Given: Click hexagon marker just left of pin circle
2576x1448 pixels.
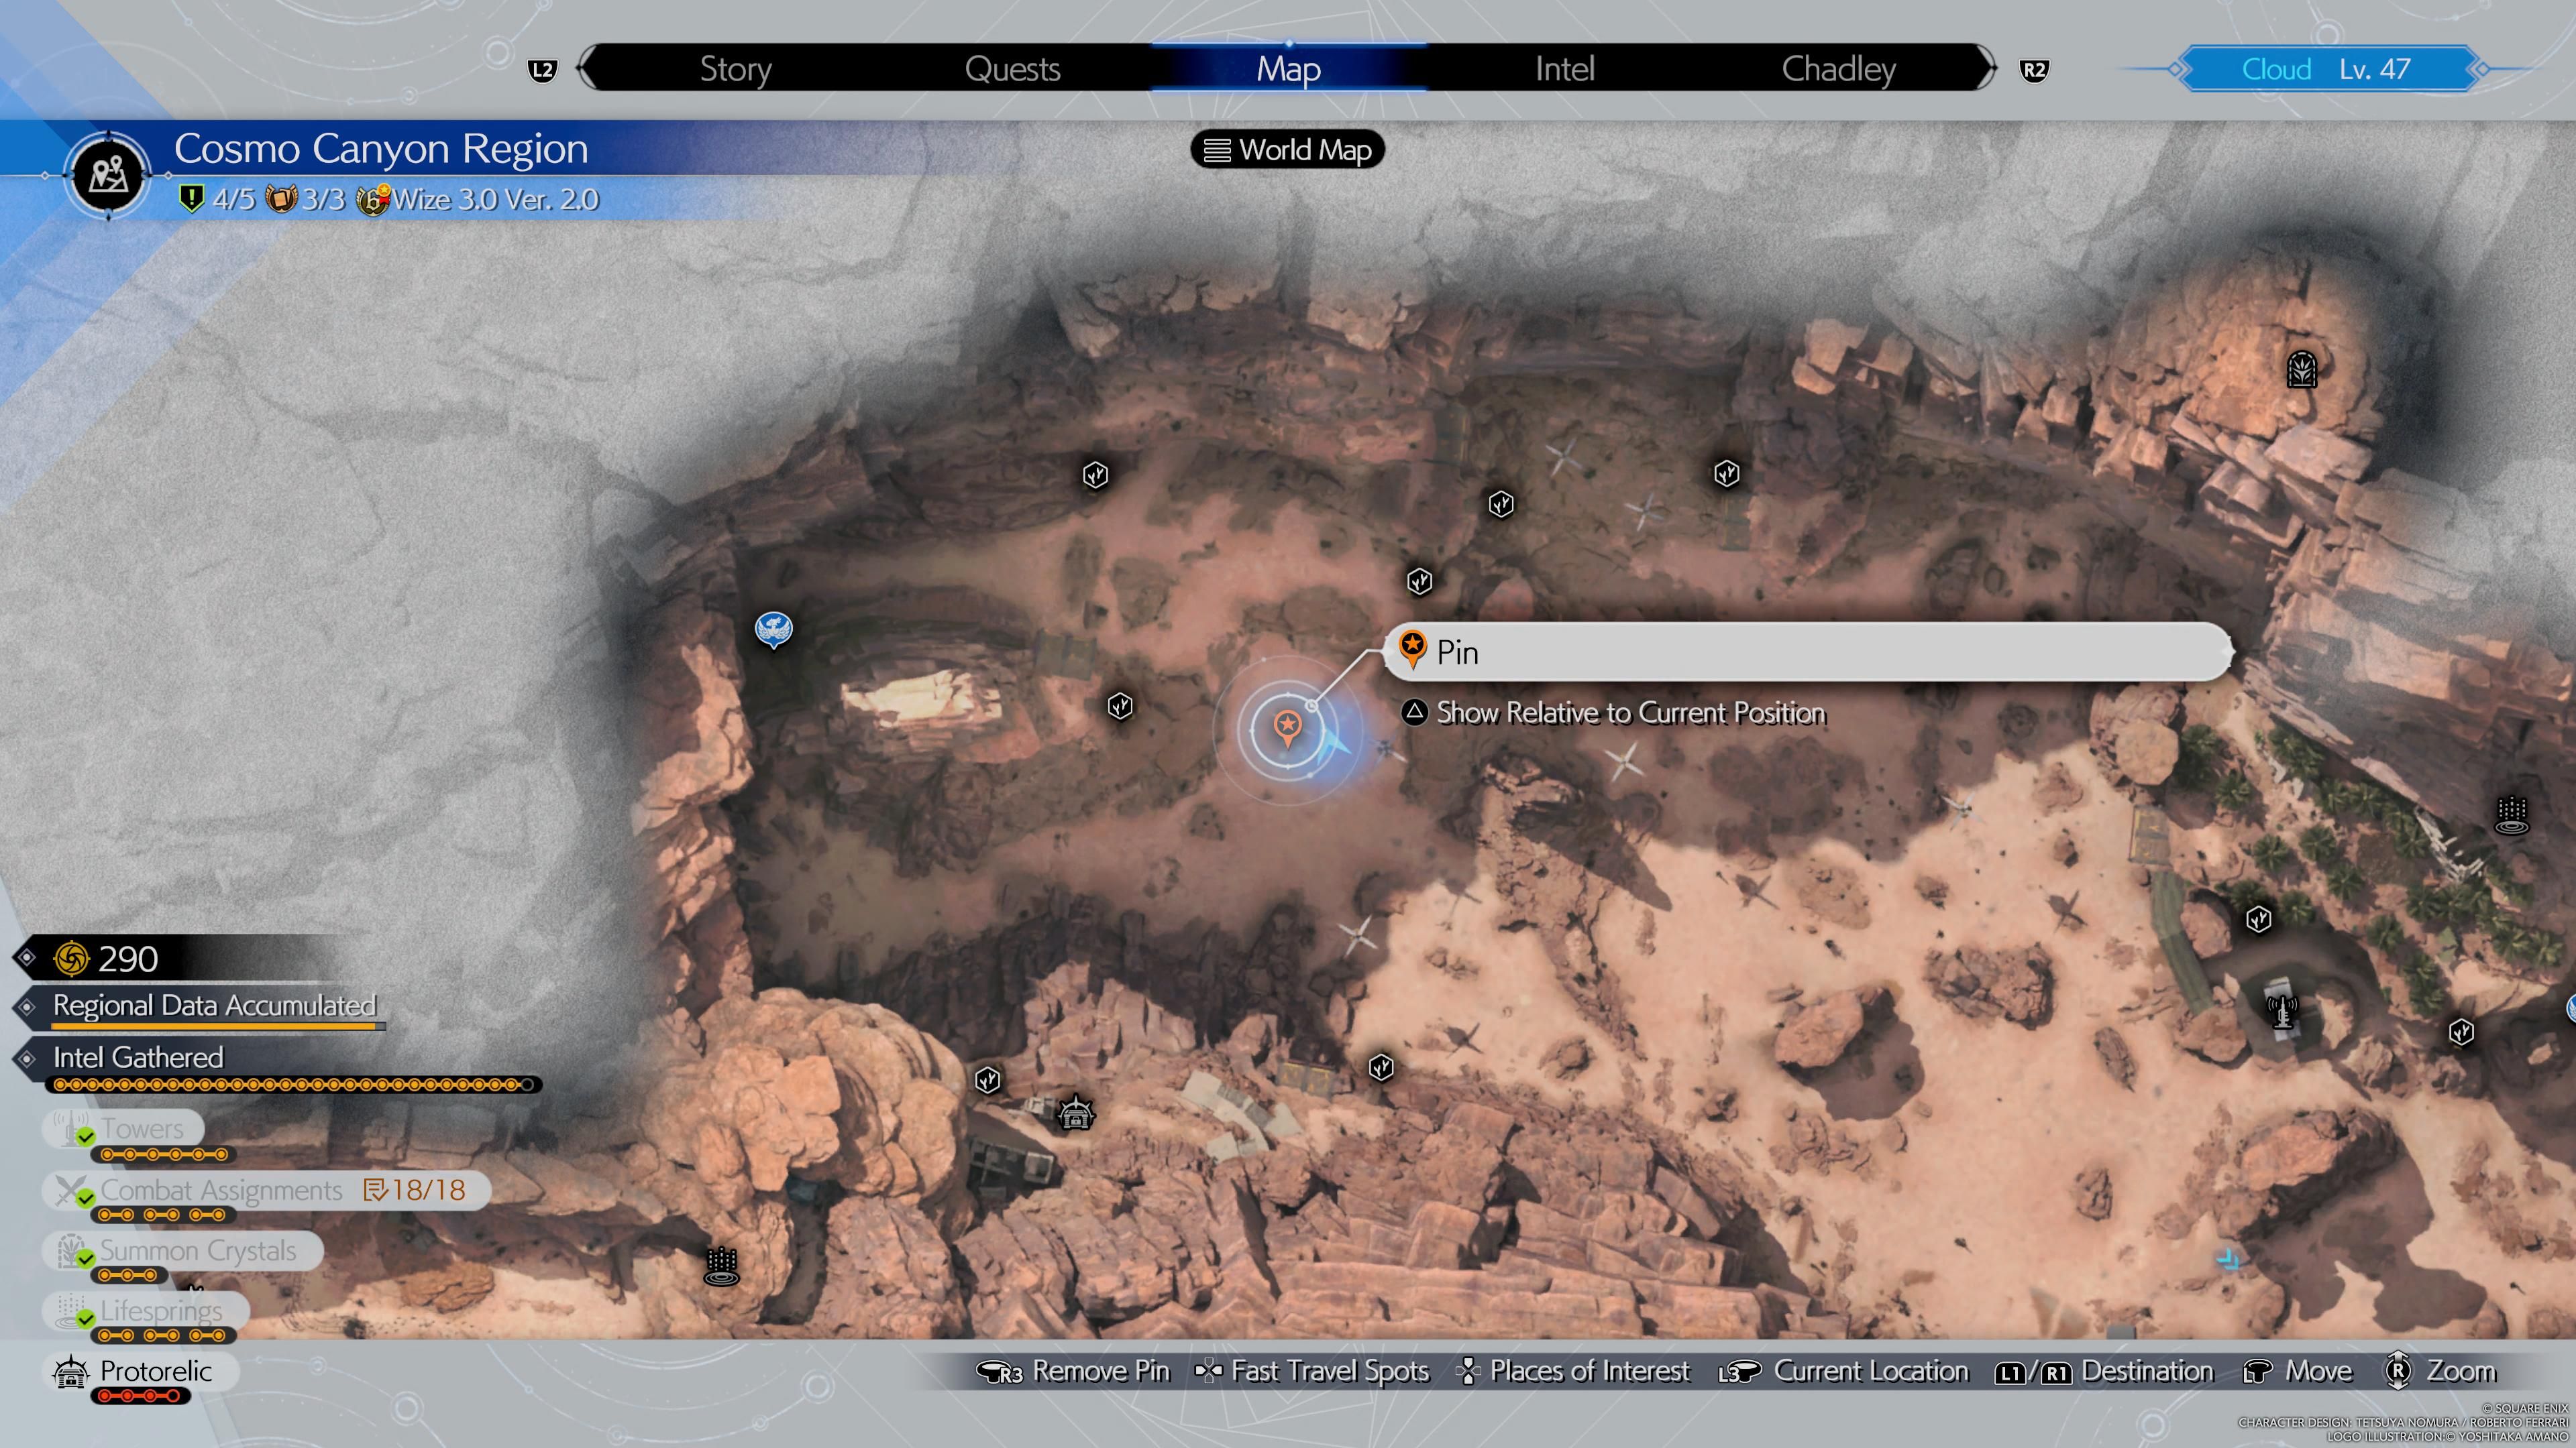Looking at the screenshot, I should pos(1120,707).
